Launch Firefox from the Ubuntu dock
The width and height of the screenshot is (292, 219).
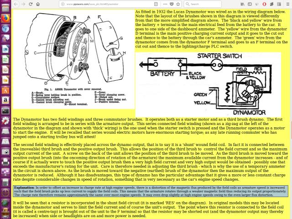point(5,19)
